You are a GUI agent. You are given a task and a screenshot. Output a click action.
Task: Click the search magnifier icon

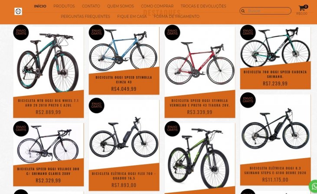[x=243, y=11]
